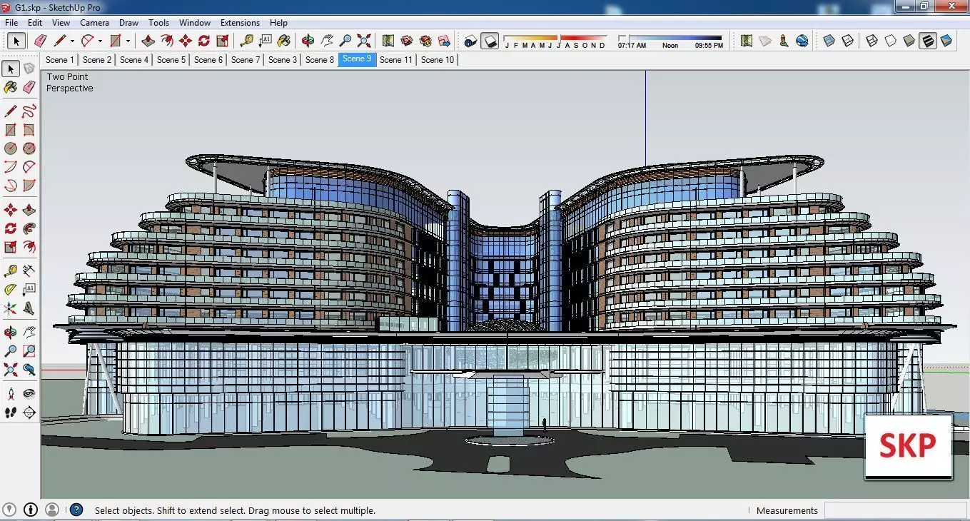Open the Tools menu
The width and height of the screenshot is (970, 521).
click(158, 23)
